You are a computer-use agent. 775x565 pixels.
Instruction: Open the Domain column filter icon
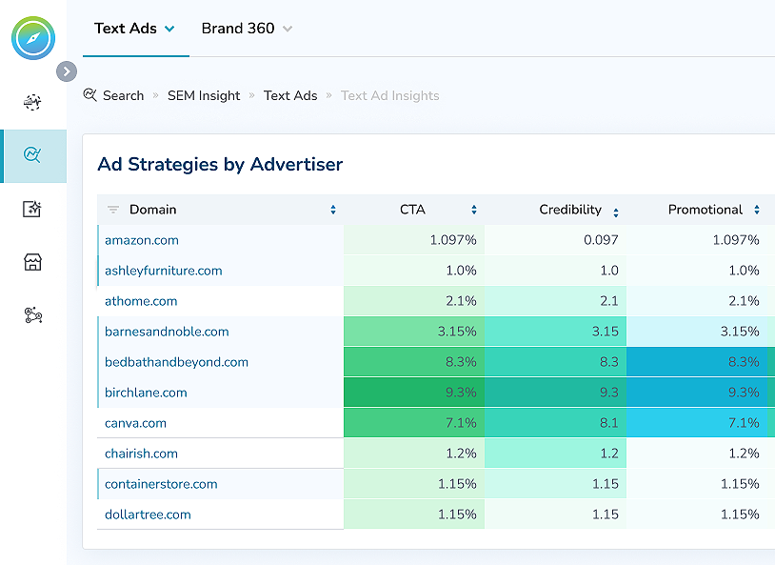click(x=113, y=209)
